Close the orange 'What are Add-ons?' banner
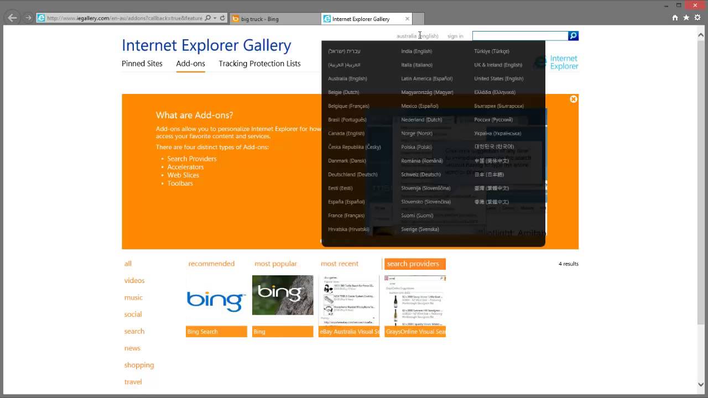The image size is (708, 398). [x=574, y=99]
